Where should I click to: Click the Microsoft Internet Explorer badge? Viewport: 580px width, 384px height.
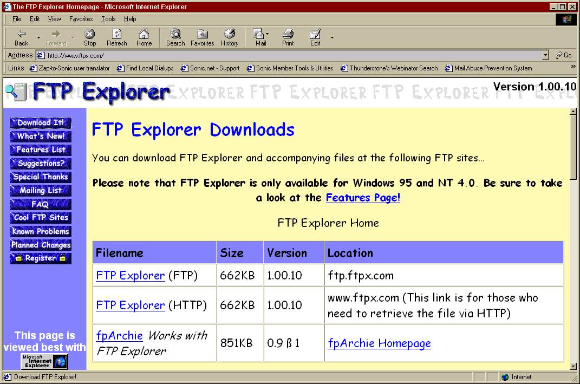point(44,361)
